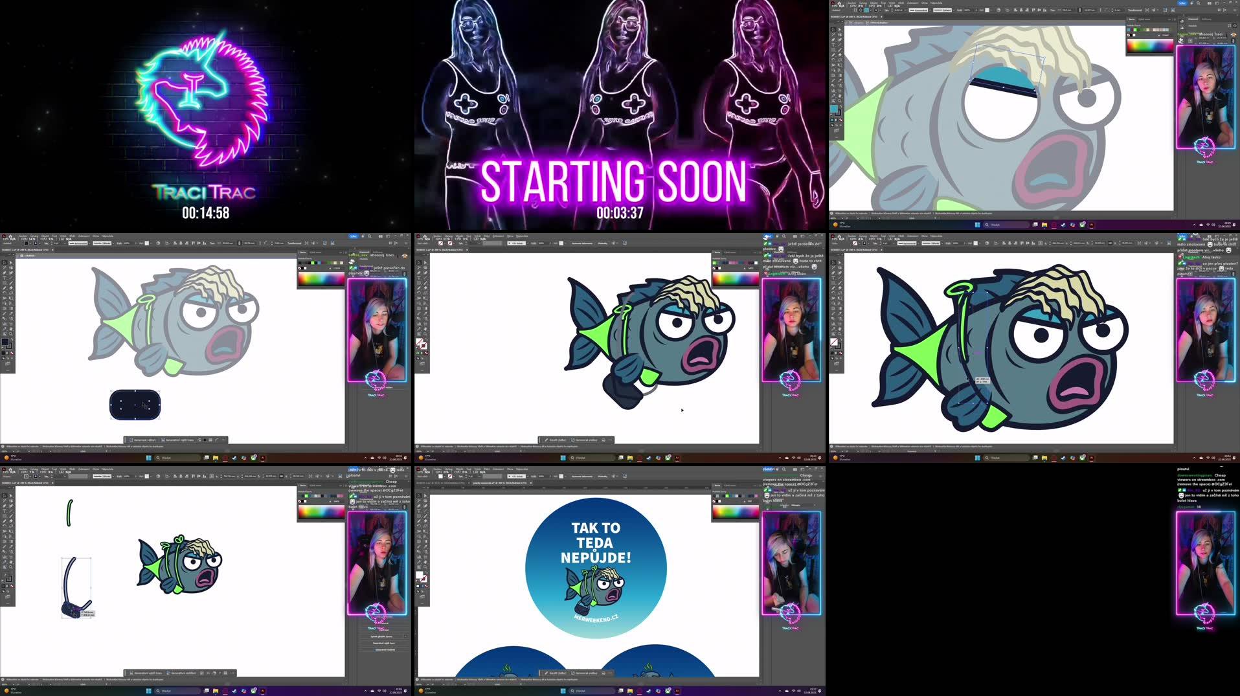The image size is (1240, 696).
Task: Open the Základní stroke profile dropdown in the gray fish frame
Action: (103, 243)
